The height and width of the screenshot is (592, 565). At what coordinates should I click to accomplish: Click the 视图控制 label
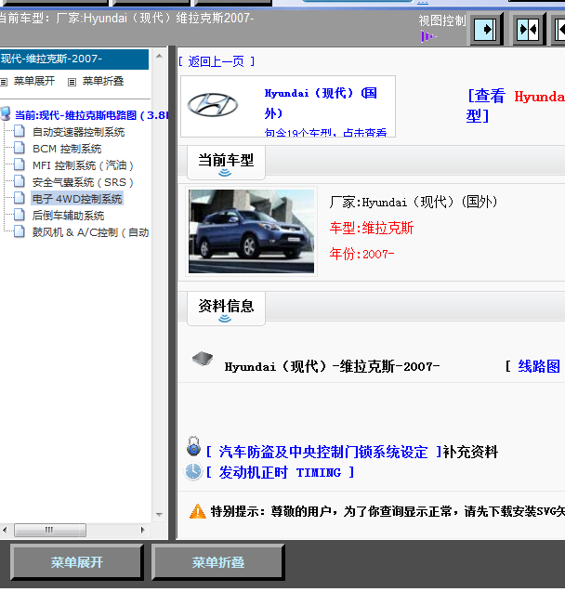tap(442, 20)
